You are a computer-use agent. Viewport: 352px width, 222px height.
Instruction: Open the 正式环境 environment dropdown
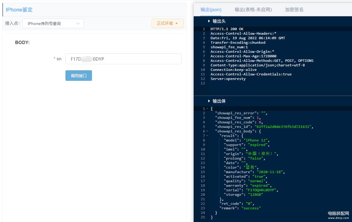[x=167, y=23]
